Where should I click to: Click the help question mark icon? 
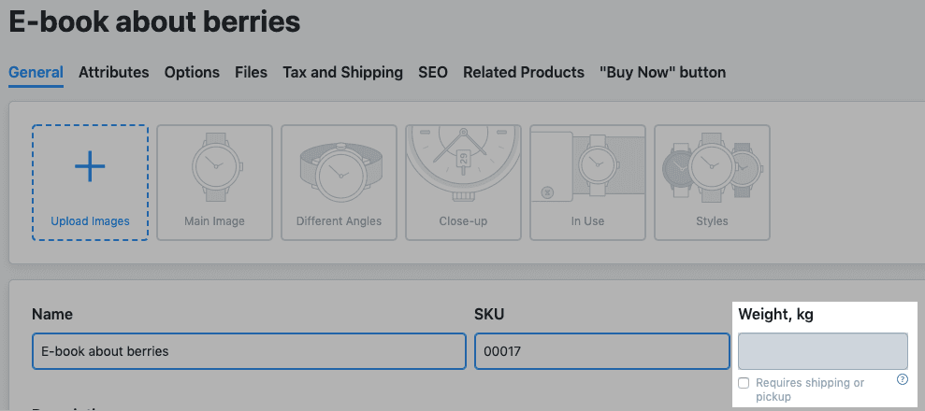tap(902, 379)
